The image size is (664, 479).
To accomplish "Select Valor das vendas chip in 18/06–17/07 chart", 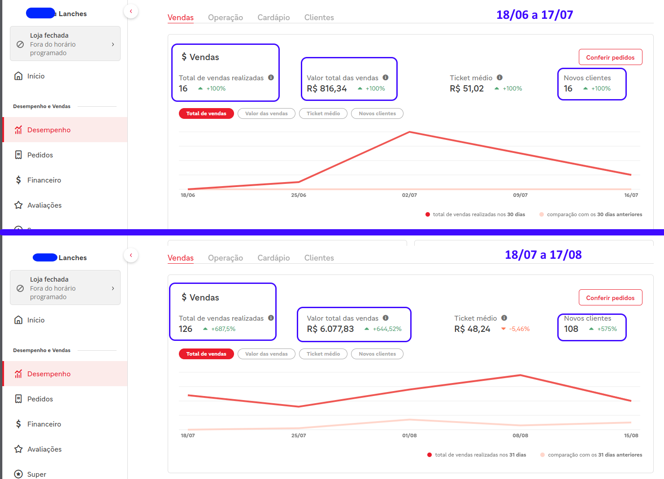I will (x=266, y=113).
